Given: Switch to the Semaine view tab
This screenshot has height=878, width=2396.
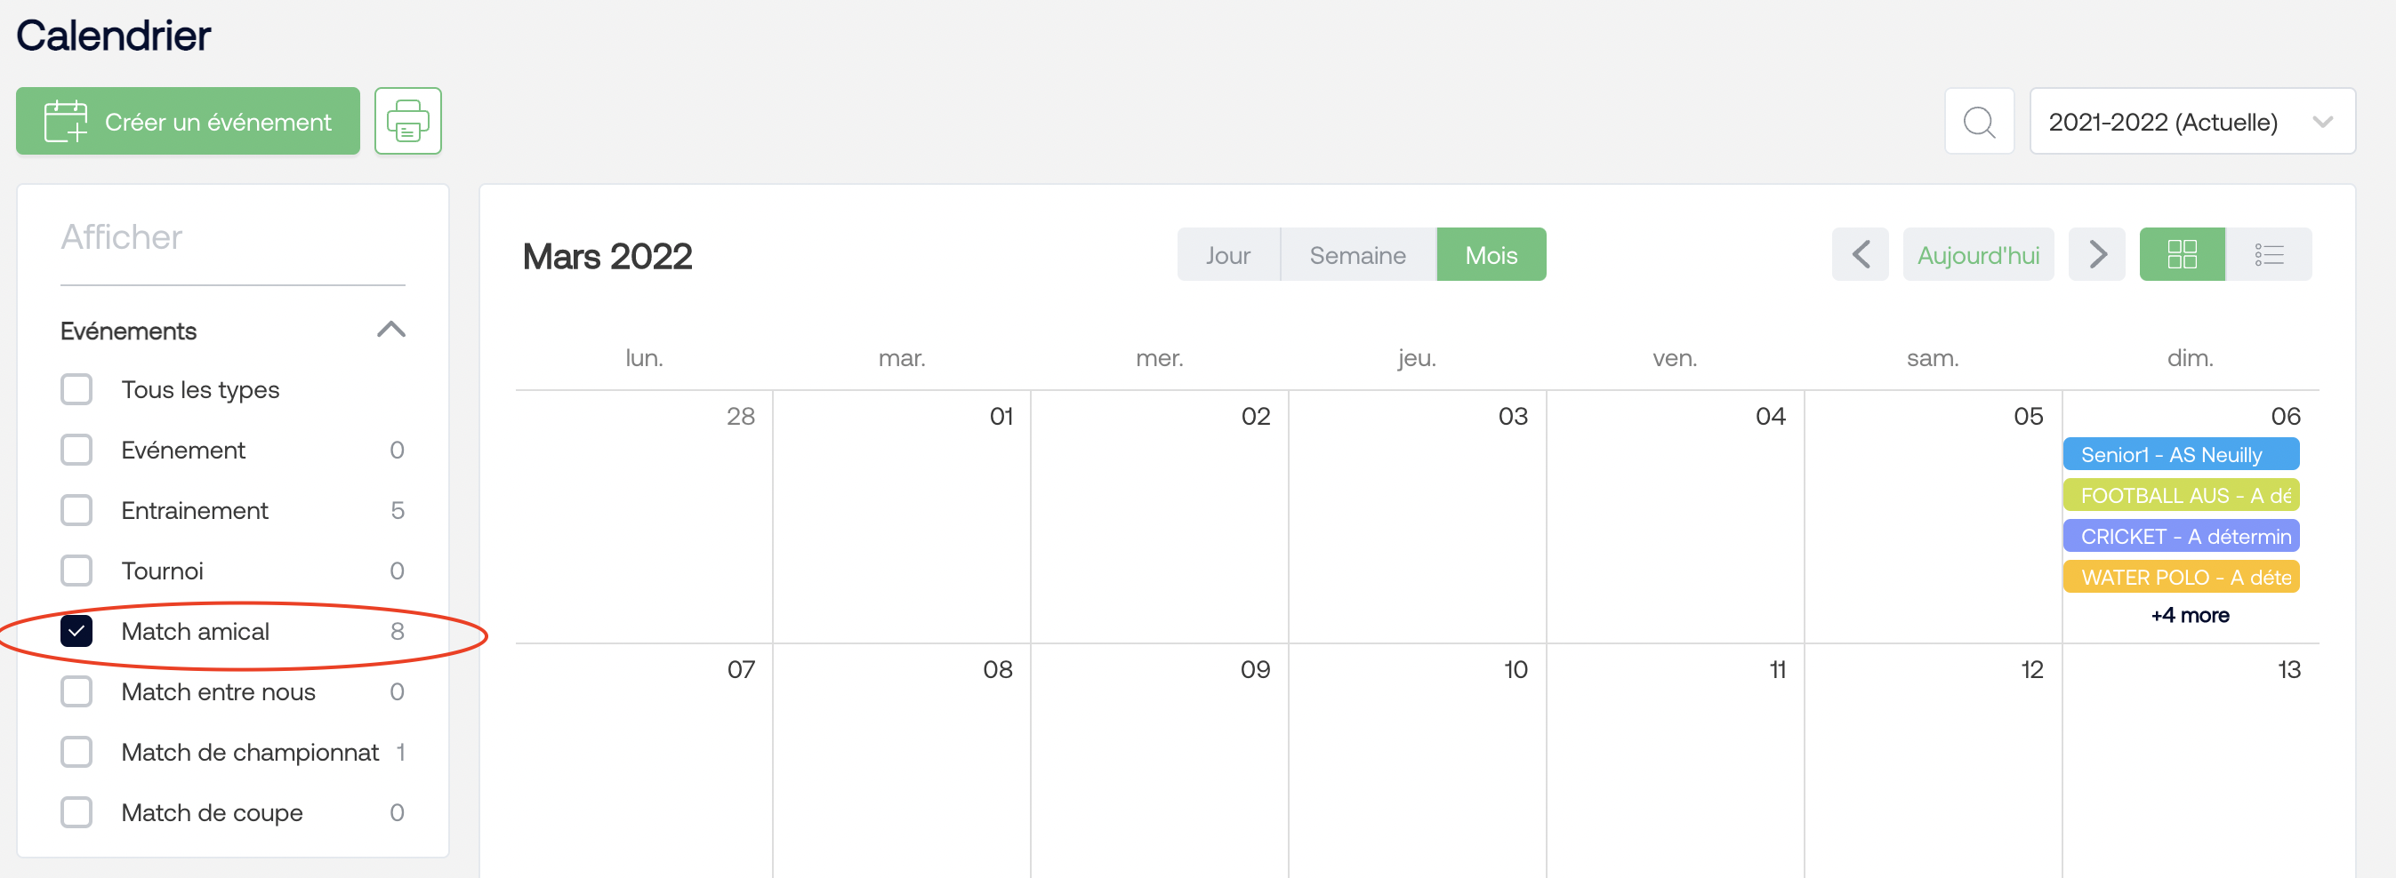Looking at the screenshot, I should 1357,254.
